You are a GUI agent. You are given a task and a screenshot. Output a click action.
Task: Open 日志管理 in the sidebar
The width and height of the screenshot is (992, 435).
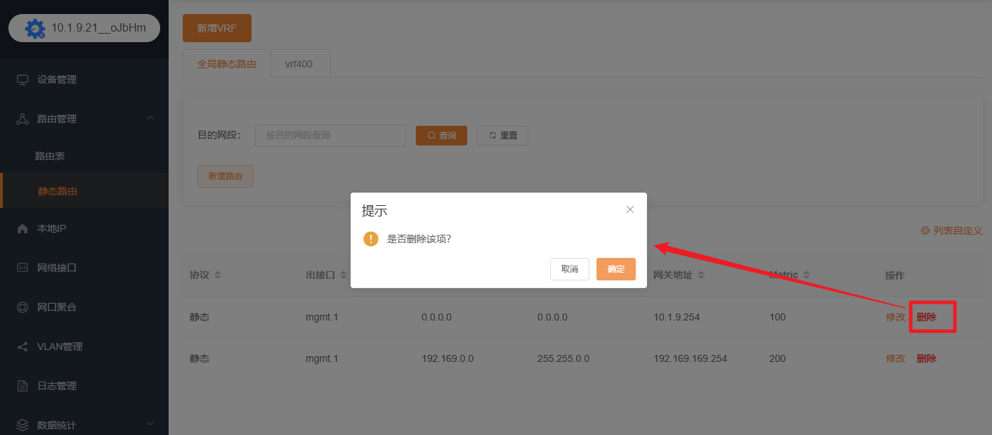click(x=56, y=386)
